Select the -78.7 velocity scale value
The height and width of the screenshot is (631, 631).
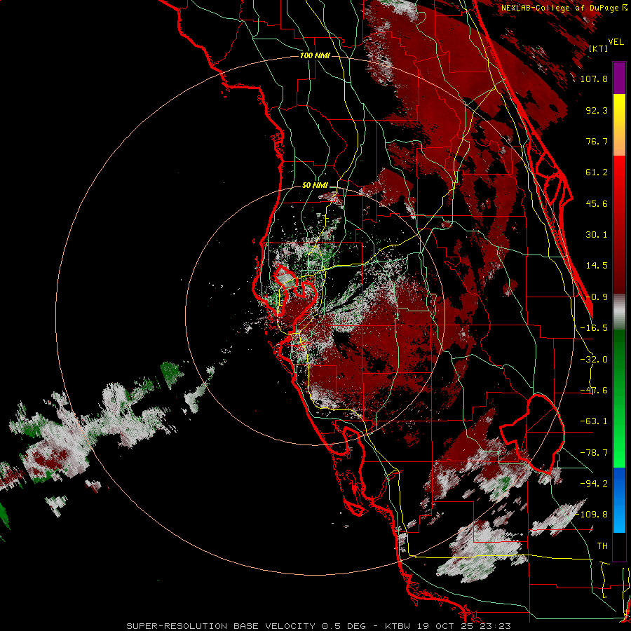click(x=594, y=453)
